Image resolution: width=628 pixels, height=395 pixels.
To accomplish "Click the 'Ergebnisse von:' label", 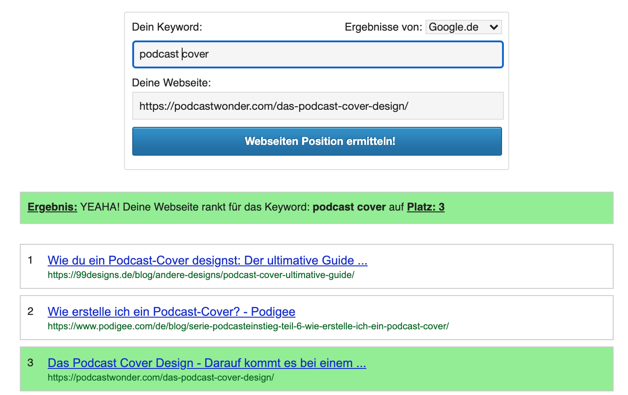I will tap(383, 27).
